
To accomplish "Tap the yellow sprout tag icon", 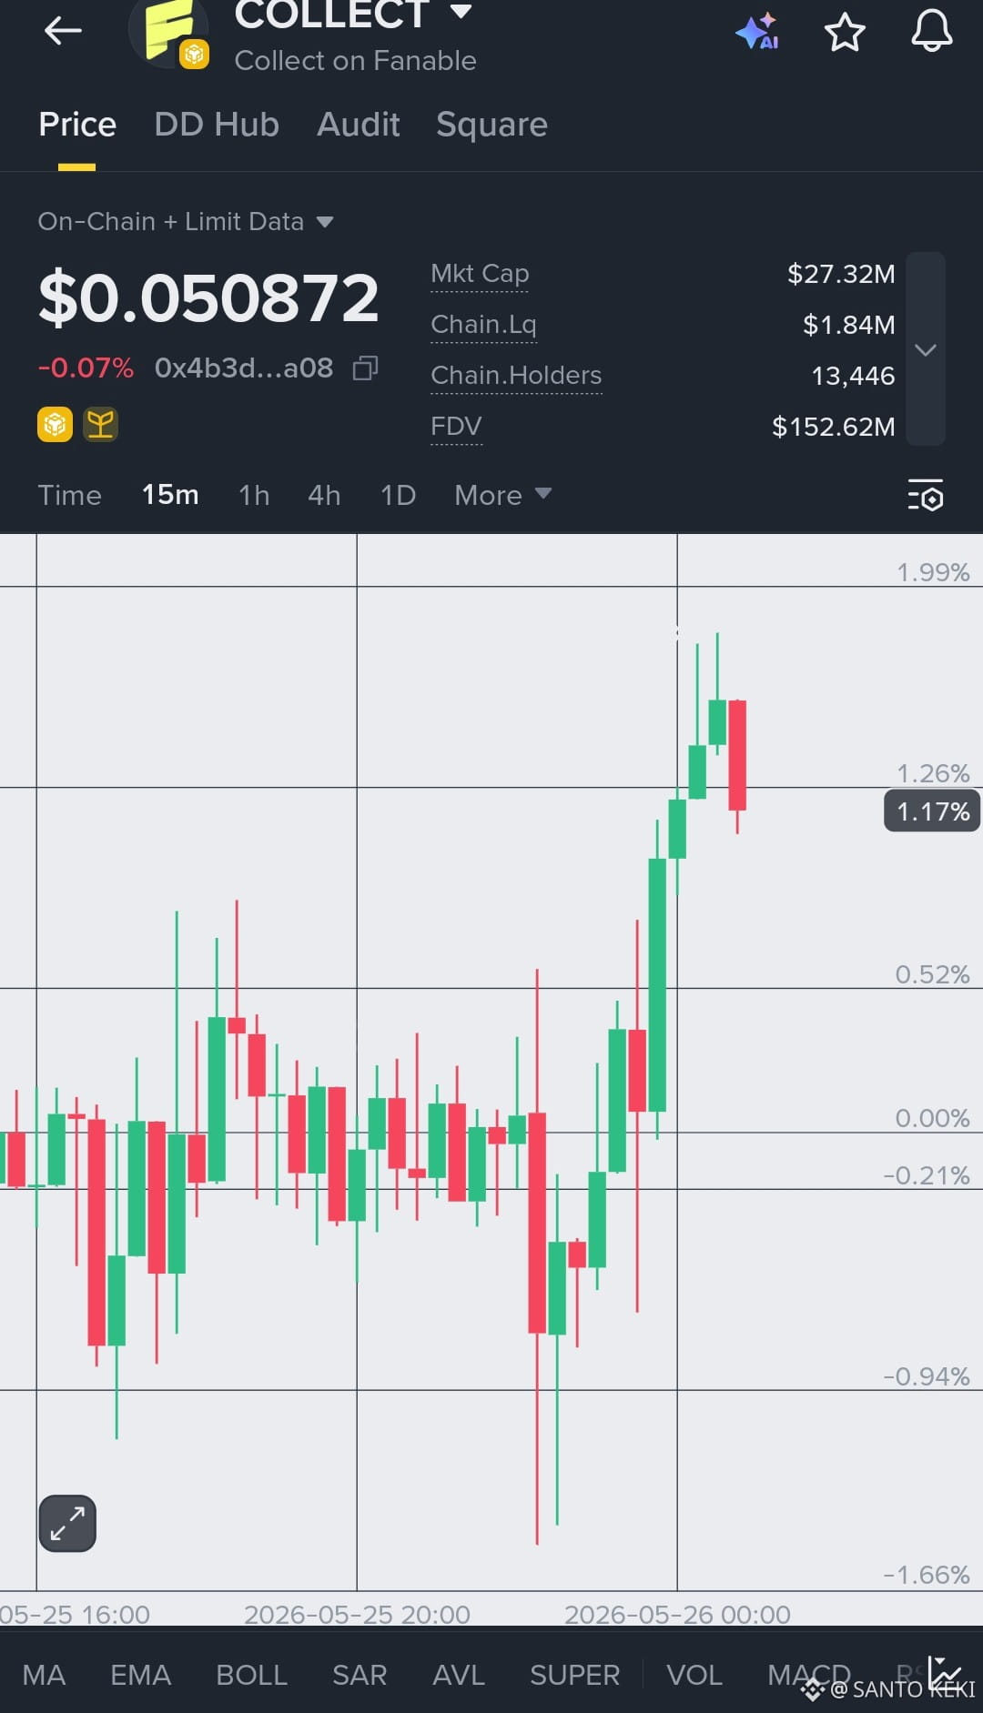I will coord(100,424).
